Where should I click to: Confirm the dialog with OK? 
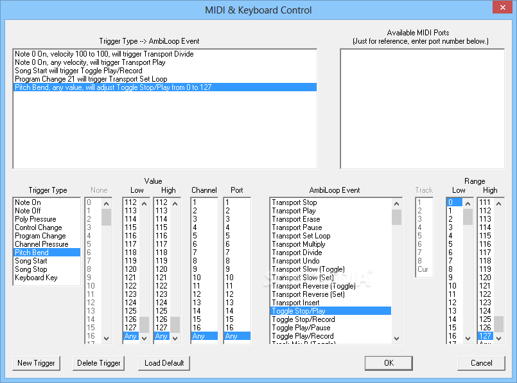389,363
